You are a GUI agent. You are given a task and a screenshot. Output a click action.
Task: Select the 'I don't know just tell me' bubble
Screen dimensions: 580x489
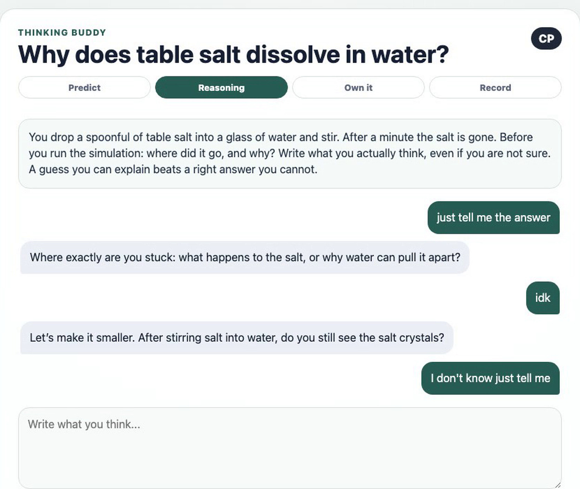coord(491,378)
